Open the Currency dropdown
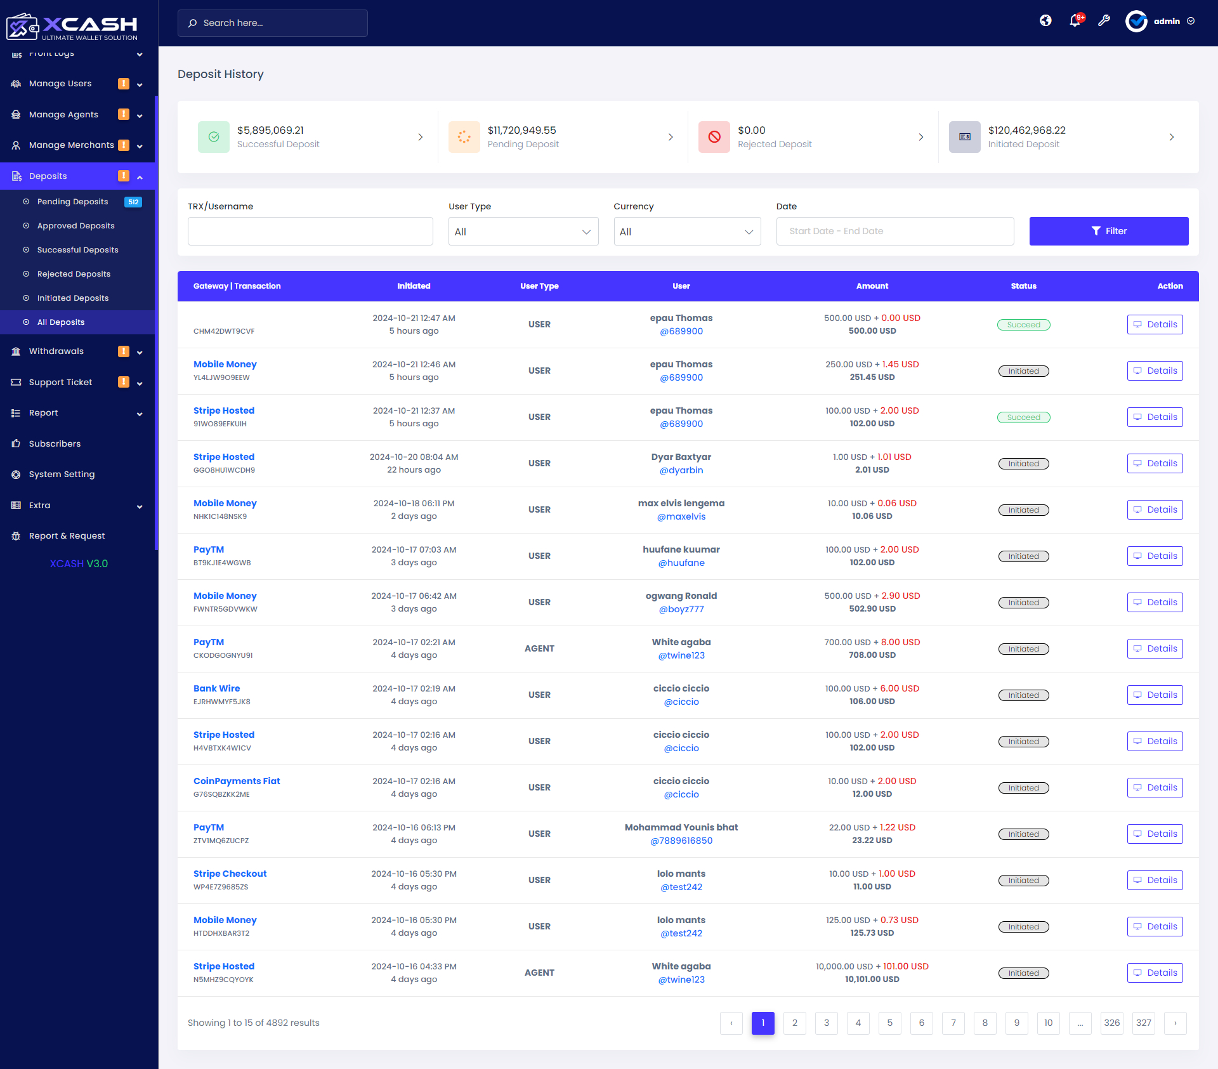 point(687,232)
